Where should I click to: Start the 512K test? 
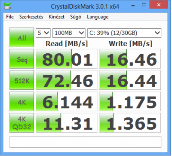(x=22, y=80)
